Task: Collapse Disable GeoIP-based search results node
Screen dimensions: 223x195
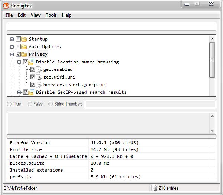Action: tap(19, 92)
